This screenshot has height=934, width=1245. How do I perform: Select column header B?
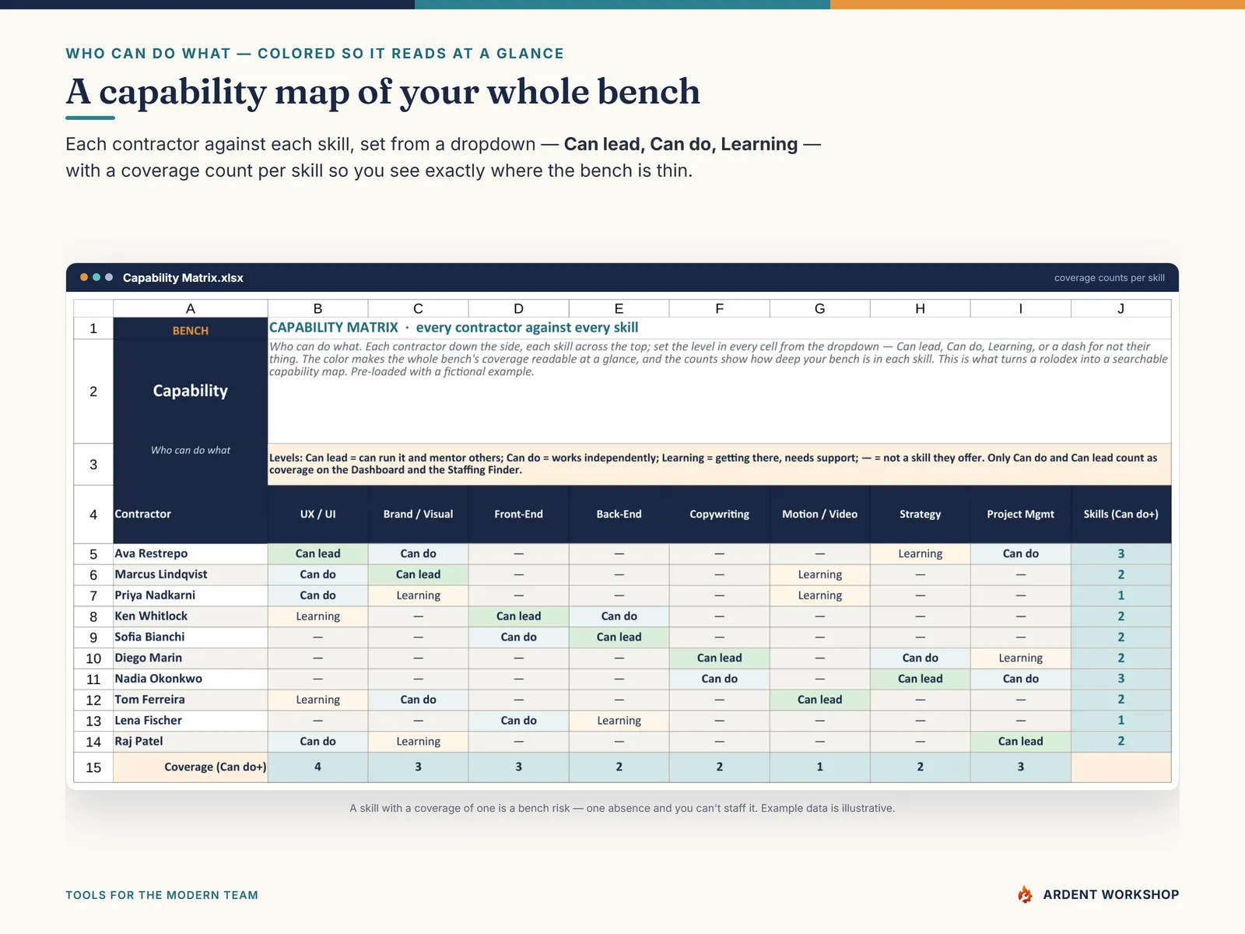[x=317, y=308]
